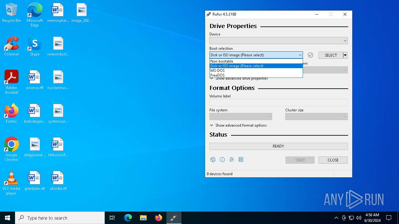
Task: Open the notification center icon
Action: pos(389,218)
